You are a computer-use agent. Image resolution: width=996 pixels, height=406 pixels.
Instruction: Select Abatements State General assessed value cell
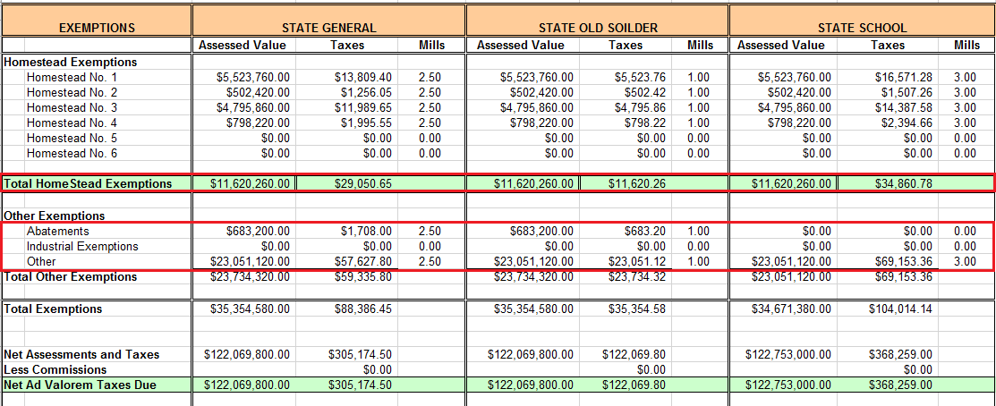(243, 232)
